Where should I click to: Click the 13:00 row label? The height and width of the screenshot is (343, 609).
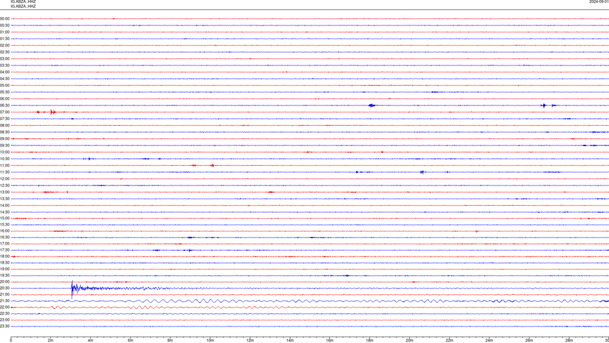click(4, 192)
